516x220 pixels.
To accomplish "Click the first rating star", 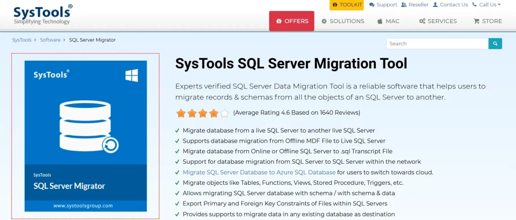I will [181, 114].
